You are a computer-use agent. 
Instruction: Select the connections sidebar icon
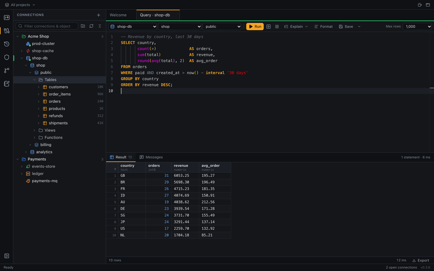tap(7, 31)
